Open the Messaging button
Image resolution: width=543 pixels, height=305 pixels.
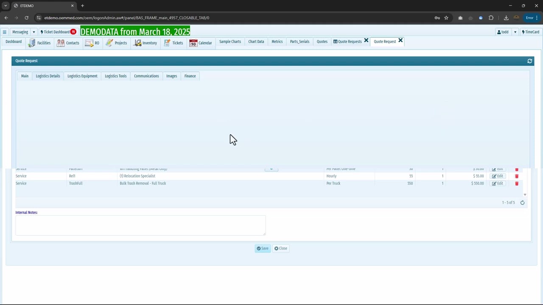point(20,32)
